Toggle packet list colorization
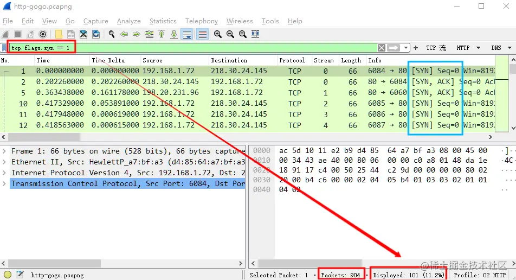 tap(202, 34)
